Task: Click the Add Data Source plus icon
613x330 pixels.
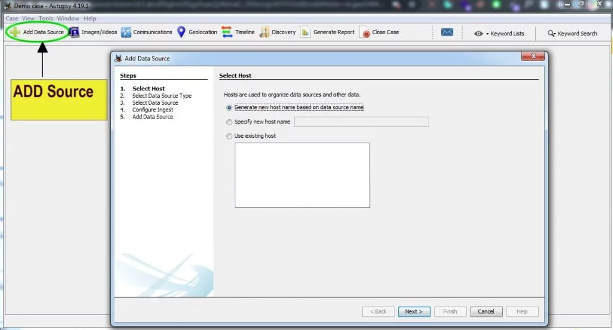Action: coord(15,32)
